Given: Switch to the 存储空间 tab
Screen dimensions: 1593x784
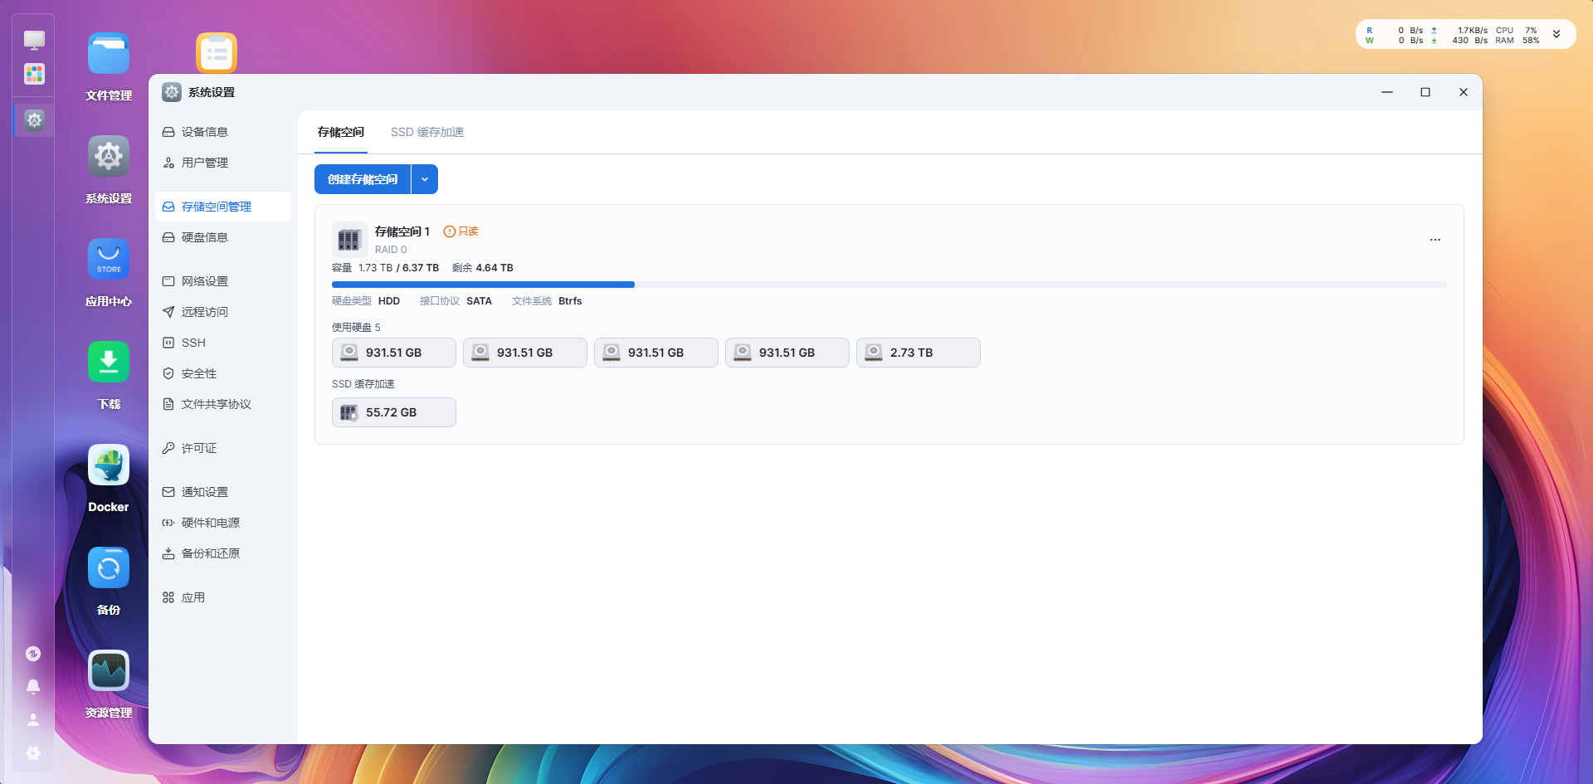Looking at the screenshot, I should coord(341,133).
